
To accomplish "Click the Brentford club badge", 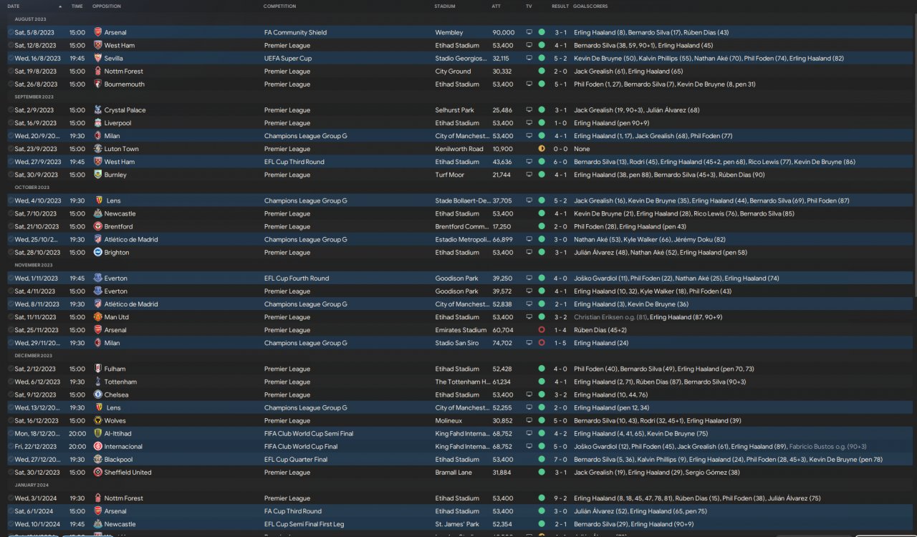I will (98, 226).
